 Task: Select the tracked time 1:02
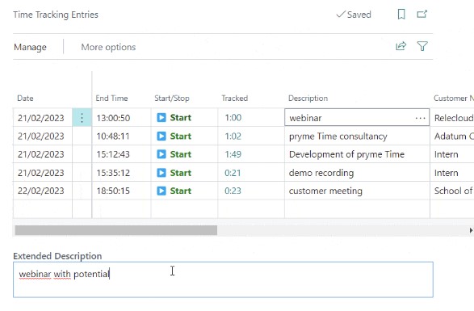233,137
